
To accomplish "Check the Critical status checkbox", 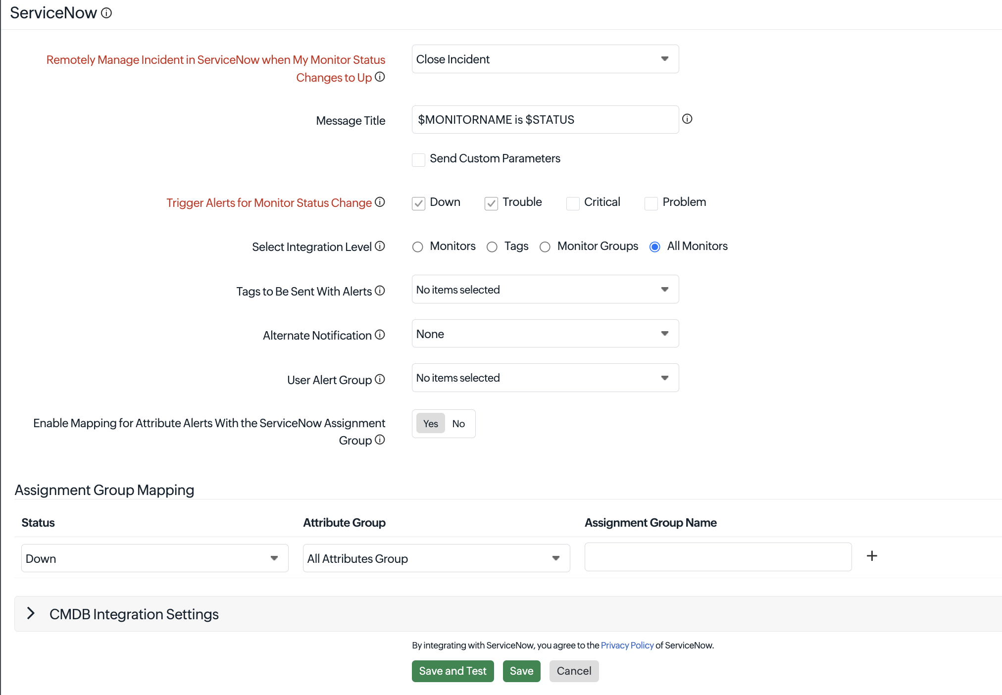I will (573, 203).
